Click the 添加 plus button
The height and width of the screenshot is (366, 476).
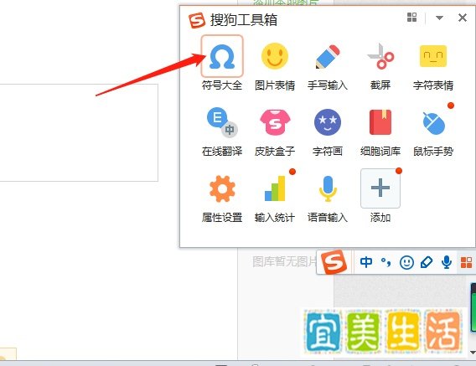coord(380,188)
